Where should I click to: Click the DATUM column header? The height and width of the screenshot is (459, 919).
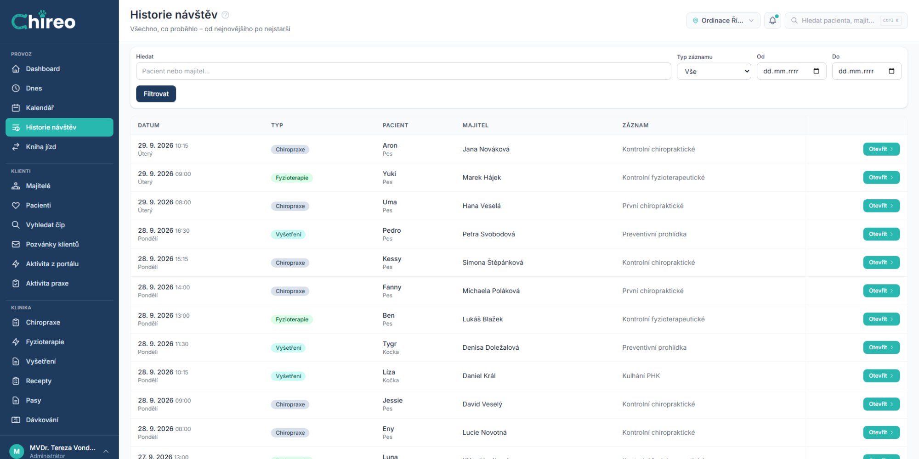tap(148, 125)
